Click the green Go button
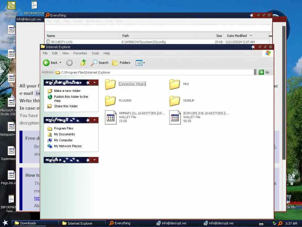302x227 pixels. coord(264,72)
